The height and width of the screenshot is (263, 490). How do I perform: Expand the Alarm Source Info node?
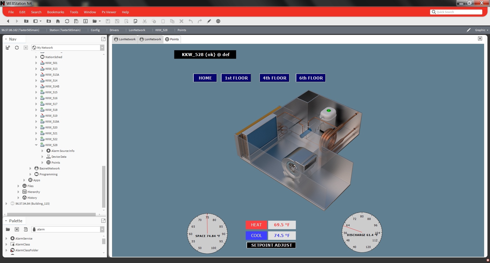(42, 151)
